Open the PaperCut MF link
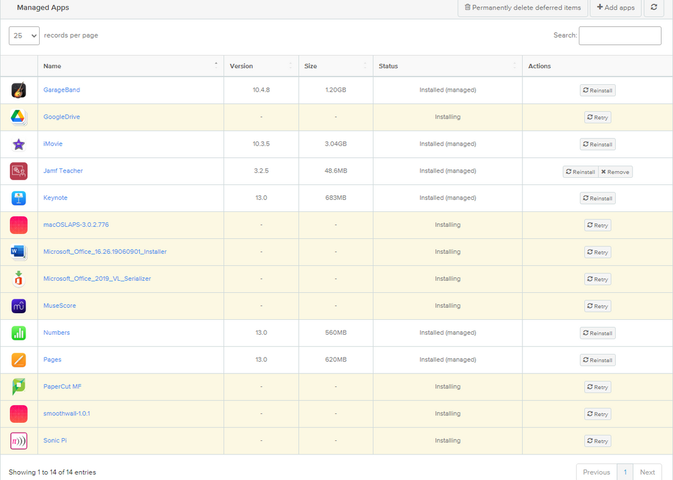Viewport: 673px width, 480px height. [x=62, y=387]
